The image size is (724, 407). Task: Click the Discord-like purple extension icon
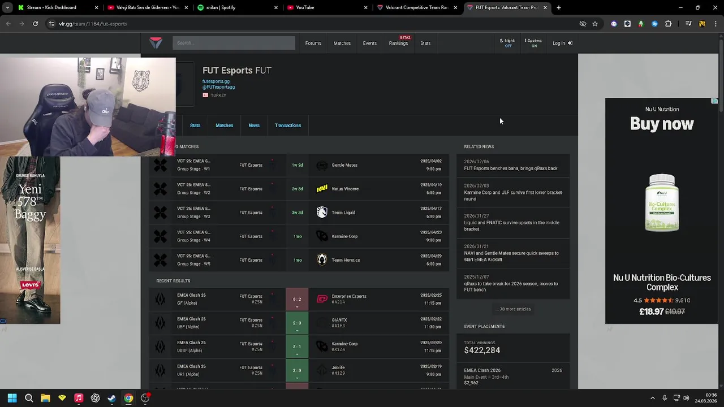click(x=614, y=24)
